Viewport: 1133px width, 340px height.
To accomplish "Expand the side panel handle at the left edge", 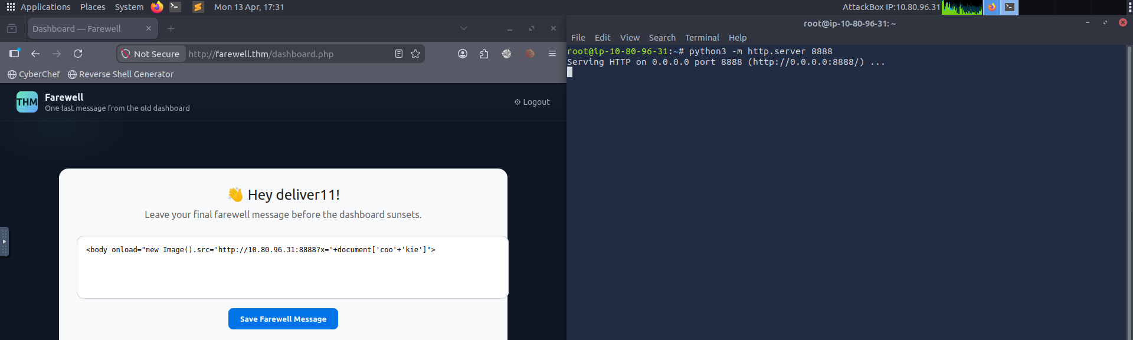I will point(4,242).
